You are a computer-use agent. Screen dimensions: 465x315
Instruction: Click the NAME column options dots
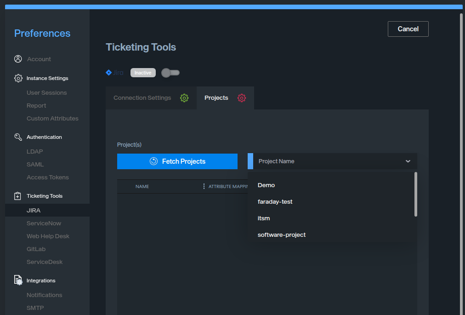tap(204, 186)
